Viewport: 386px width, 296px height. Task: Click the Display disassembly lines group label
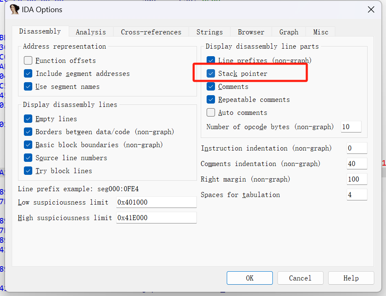pos(70,105)
